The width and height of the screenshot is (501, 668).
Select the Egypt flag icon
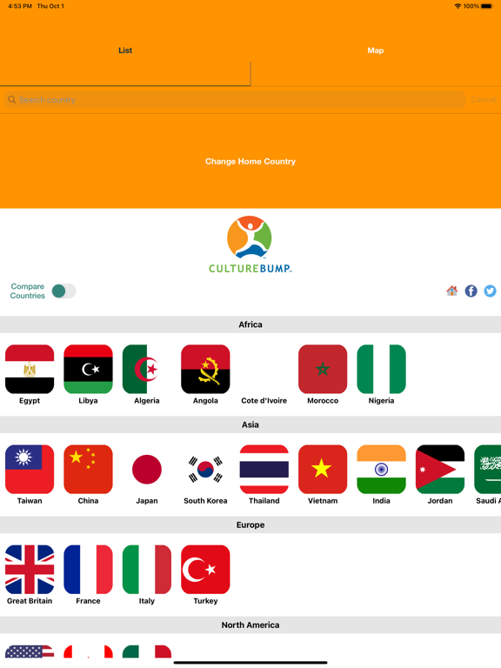(30, 369)
